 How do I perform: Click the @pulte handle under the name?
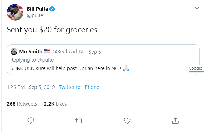point(35,15)
